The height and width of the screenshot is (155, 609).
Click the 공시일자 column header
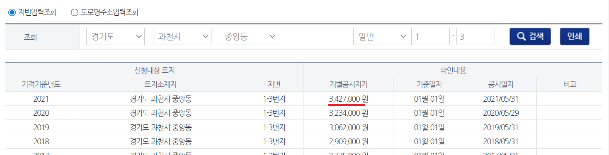[501, 85]
